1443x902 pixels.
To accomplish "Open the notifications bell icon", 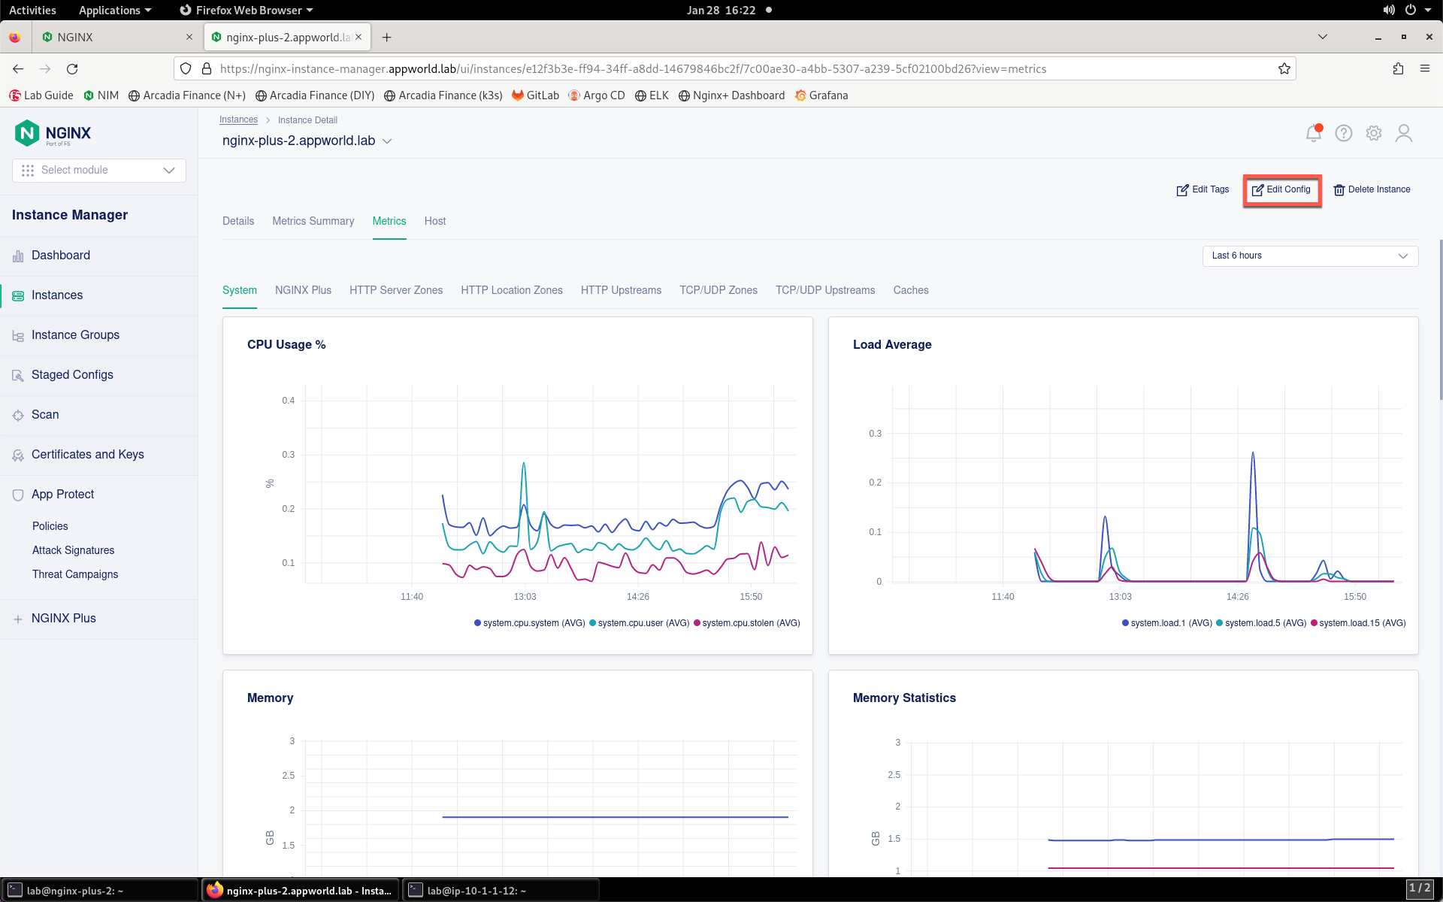I will (1314, 133).
